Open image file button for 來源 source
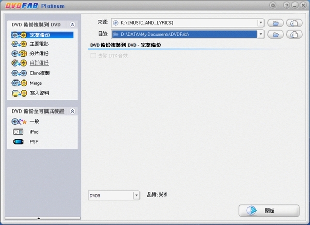 294,23
